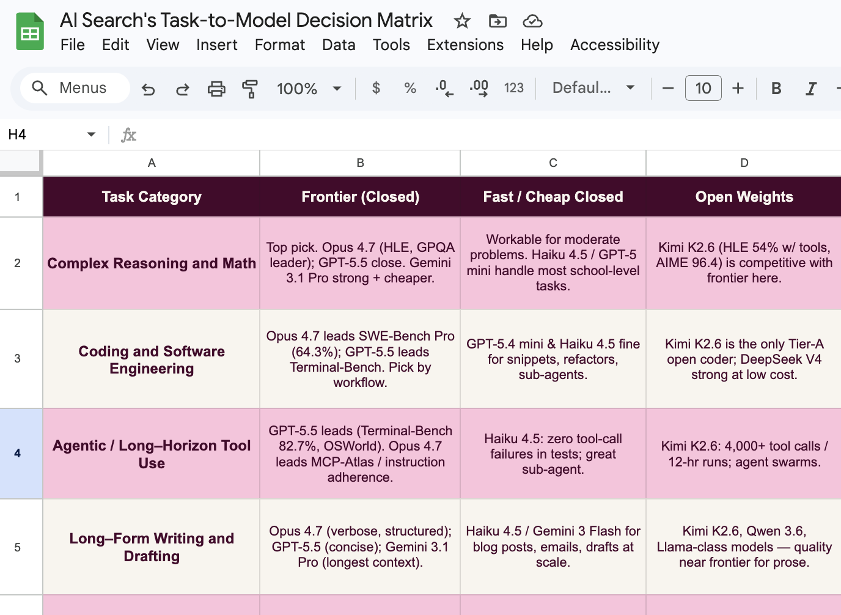Click the Fast / Cheap Closed header cell
The image size is (841, 615).
tap(553, 197)
